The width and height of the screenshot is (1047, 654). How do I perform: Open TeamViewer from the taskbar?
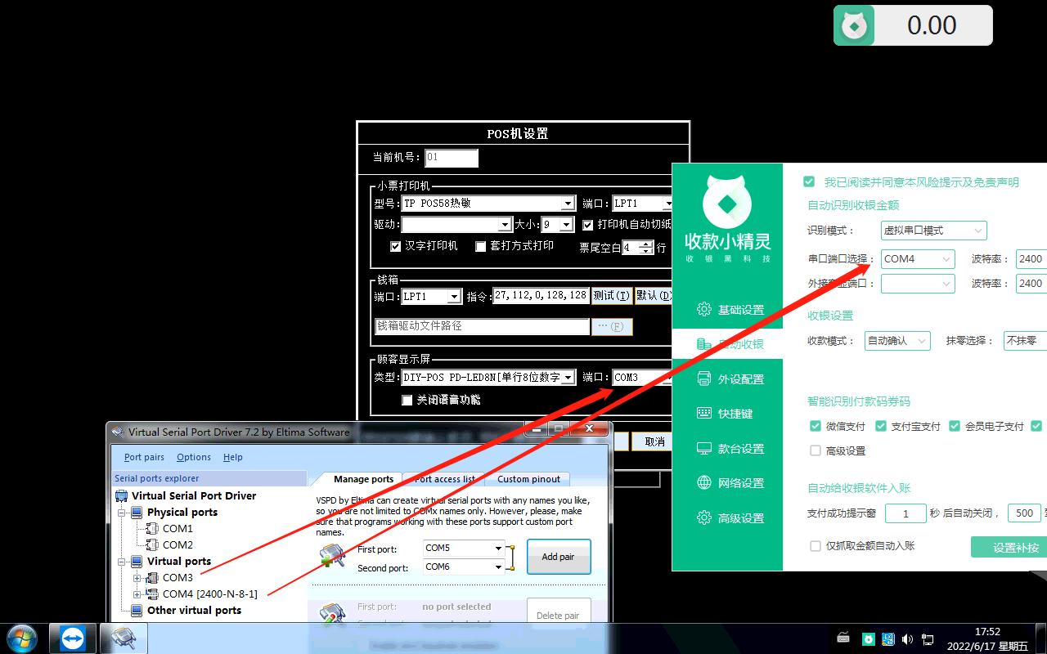72,638
